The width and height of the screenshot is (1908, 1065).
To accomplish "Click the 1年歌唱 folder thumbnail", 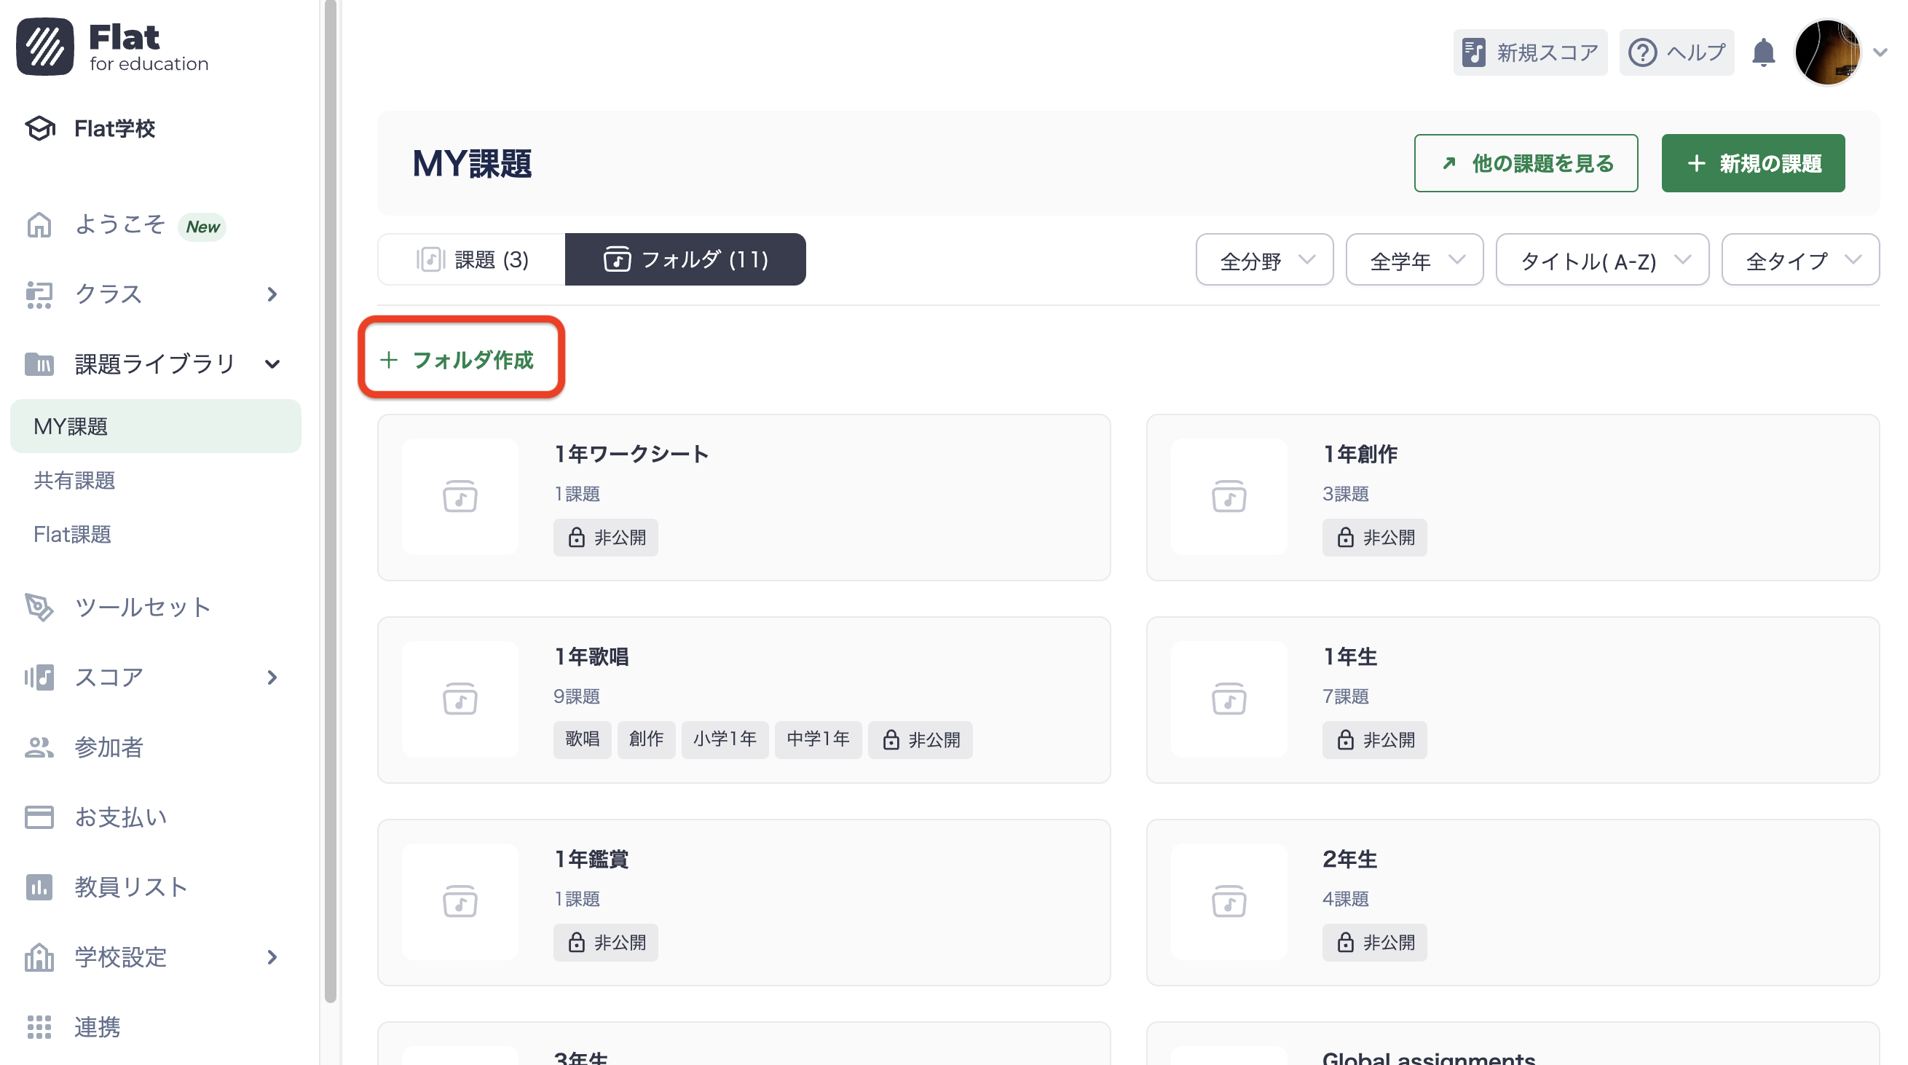I will (460, 699).
